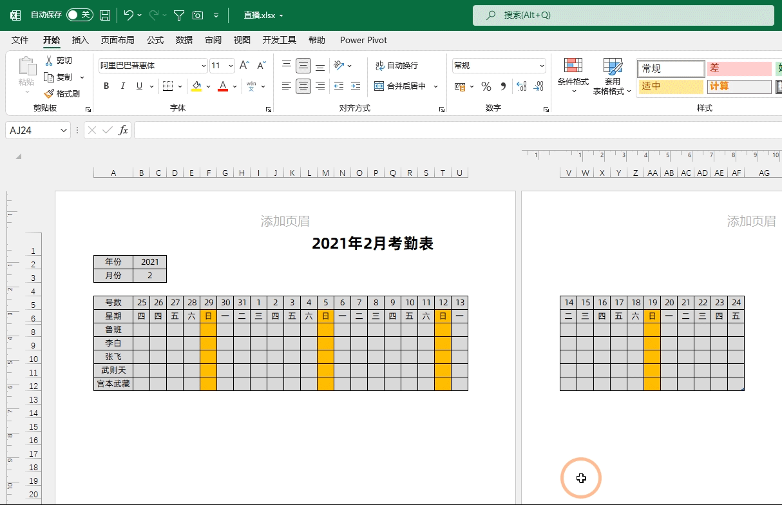The image size is (782, 505).
Task: Apply the 常规 cell style in the styles gallery
Action: coord(671,68)
